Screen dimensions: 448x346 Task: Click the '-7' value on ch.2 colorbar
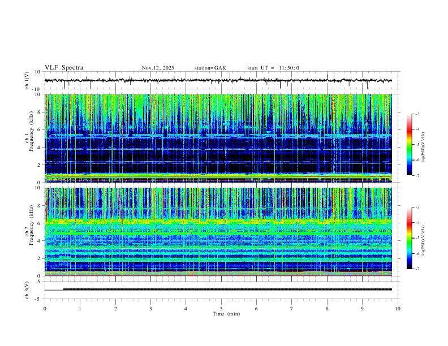click(417, 269)
